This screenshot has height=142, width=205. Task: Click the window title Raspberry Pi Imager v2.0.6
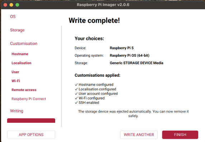pyautogui.click(x=103, y=5)
